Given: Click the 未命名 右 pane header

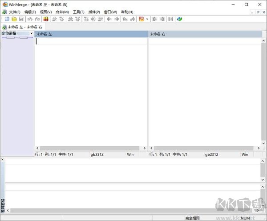Looking at the screenshot, I should (205, 34).
